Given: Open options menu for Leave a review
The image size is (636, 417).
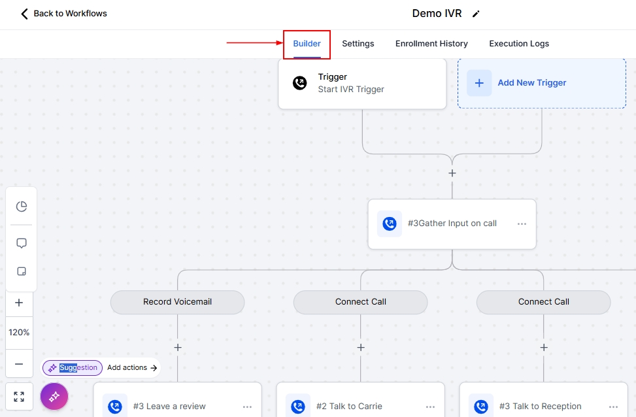Looking at the screenshot, I should pos(247,407).
